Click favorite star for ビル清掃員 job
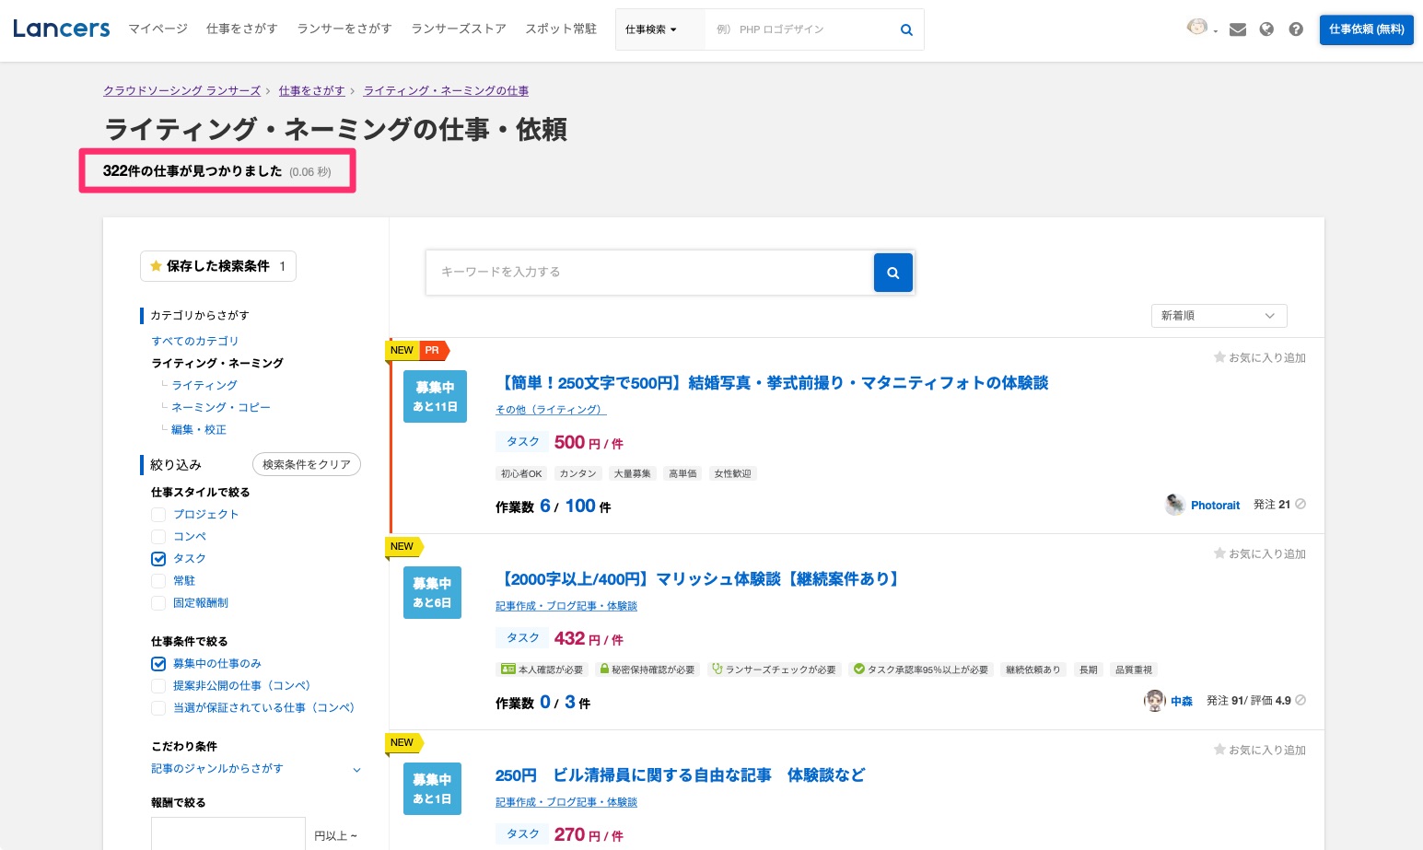This screenshot has width=1423, height=850. pos(1219,750)
